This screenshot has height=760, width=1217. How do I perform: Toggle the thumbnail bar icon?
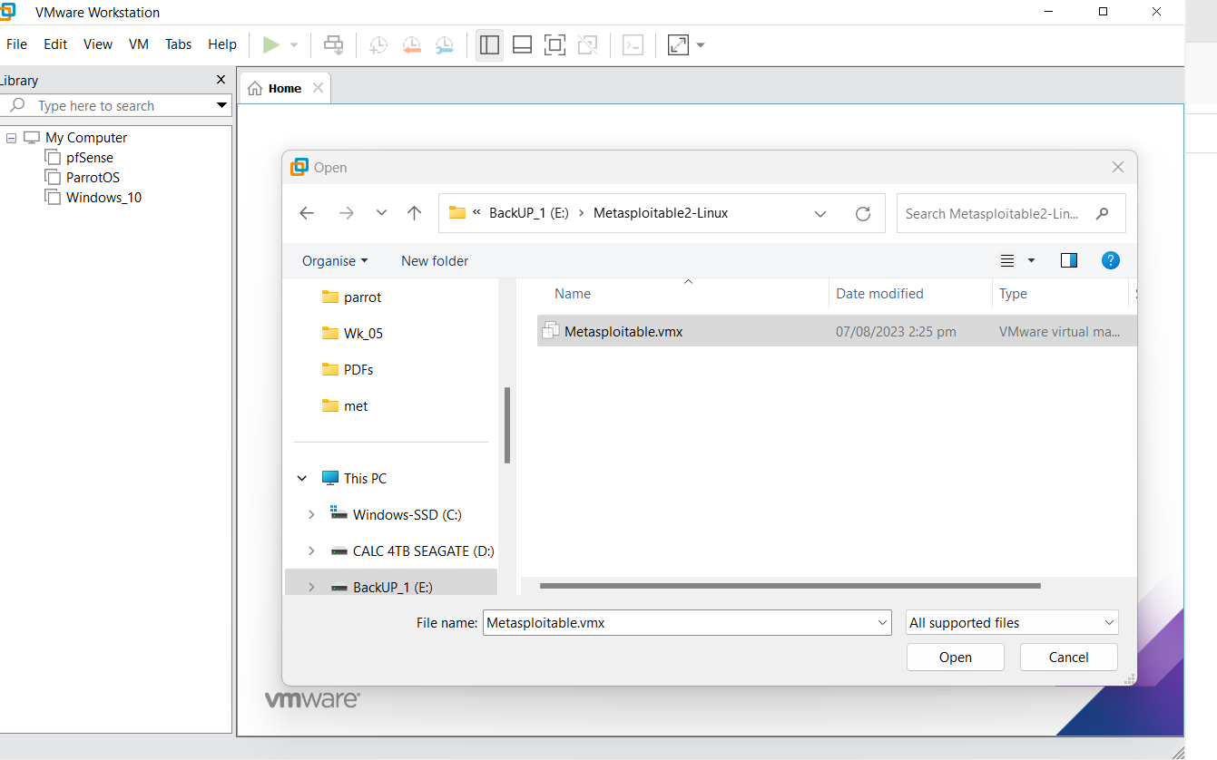point(522,44)
